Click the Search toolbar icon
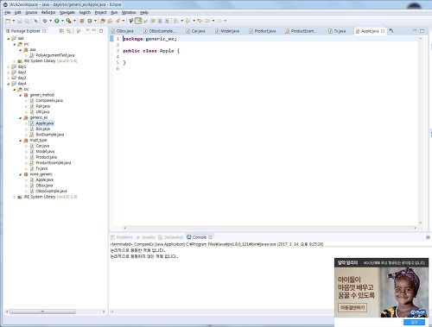Image resolution: width=432 pixels, height=327 pixels. point(118,21)
